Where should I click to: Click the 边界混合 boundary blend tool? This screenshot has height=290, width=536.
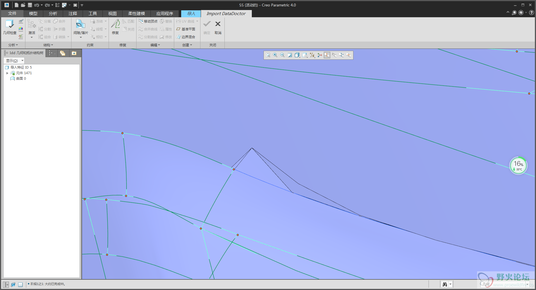(x=186, y=37)
